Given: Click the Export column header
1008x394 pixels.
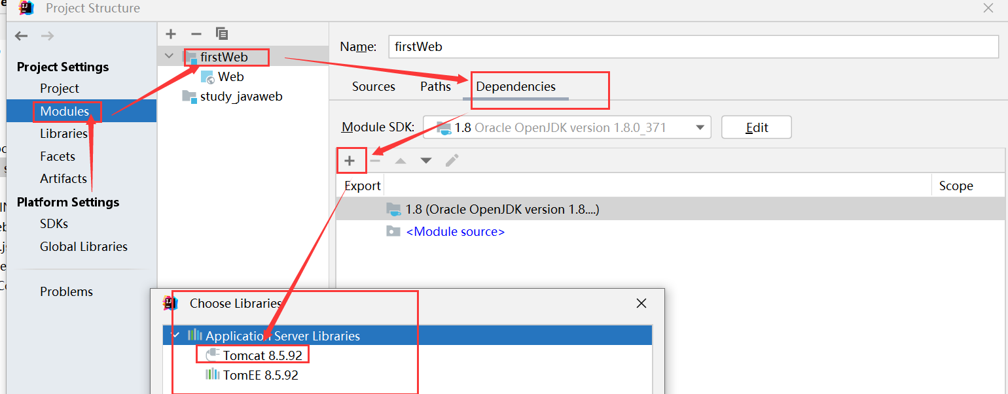Looking at the screenshot, I should [x=362, y=186].
